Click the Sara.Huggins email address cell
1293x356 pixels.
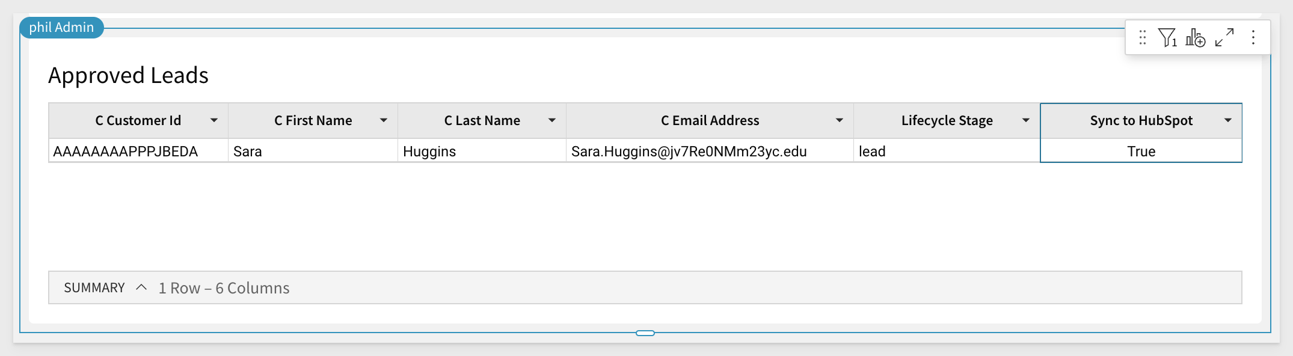click(x=710, y=151)
